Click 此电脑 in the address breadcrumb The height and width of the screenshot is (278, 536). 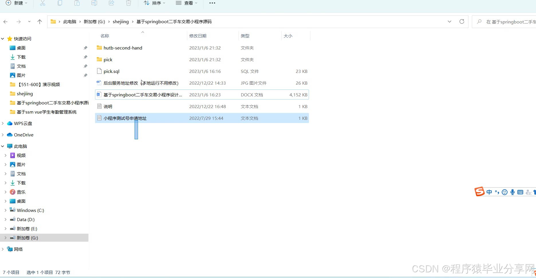pyautogui.click(x=70, y=22)
